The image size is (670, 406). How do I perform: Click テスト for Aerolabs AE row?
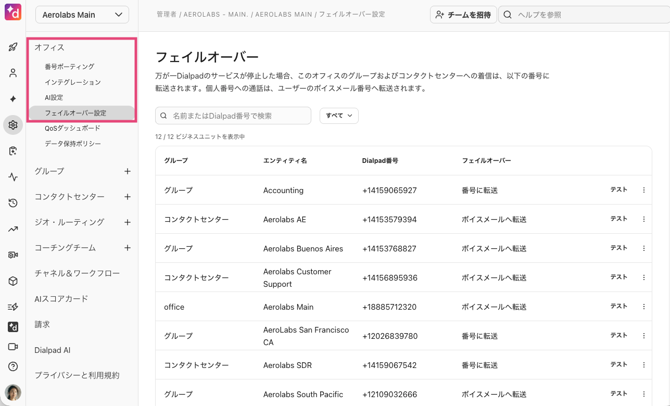[x=619, y=219]
